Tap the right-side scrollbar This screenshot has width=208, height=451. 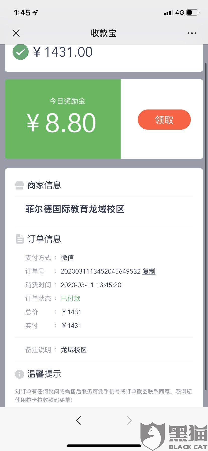pos(206,151)
